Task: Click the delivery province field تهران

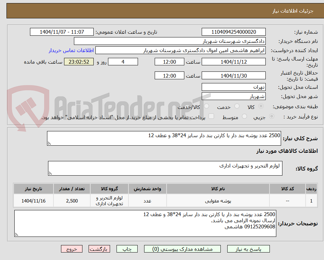Action: 233,87
